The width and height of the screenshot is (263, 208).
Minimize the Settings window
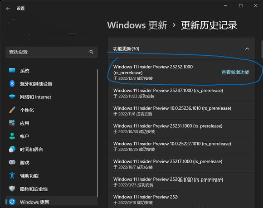tap(226, 5)
